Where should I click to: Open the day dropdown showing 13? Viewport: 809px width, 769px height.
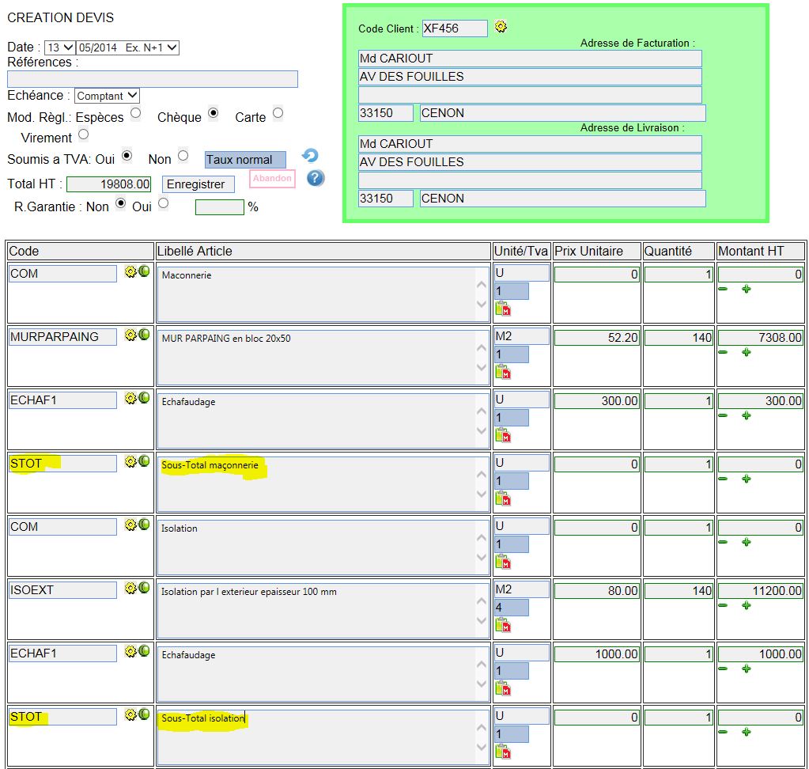[60, 48]
